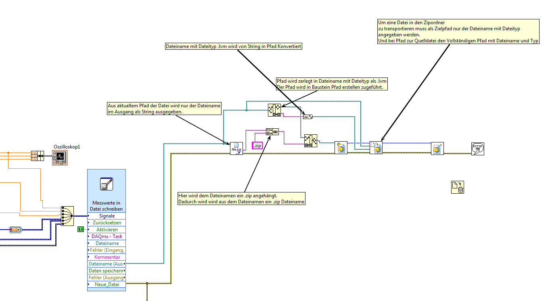Select the comment starting 'Pfad wird zerlegt'

pos(331,84)
